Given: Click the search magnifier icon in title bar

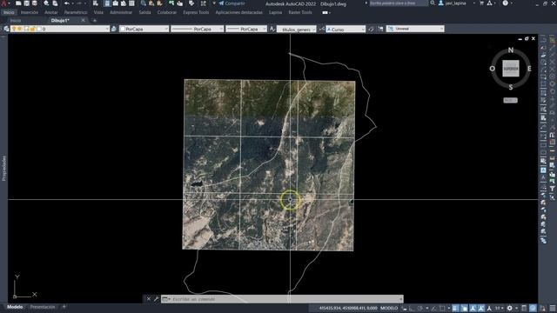Looking at the screenshot, I should [433, 3].
